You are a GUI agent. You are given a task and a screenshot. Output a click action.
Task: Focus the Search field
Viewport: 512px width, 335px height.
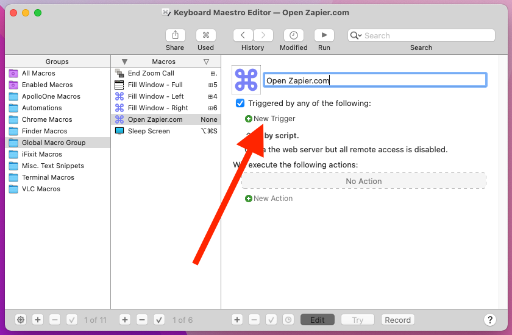pos(421,35)
